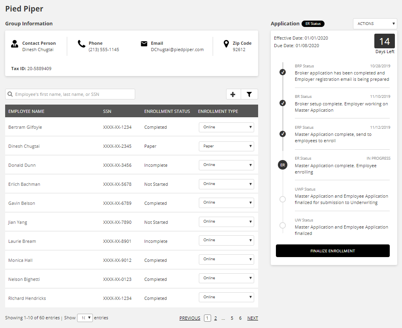Open enrollment type dropdown for Bertram Gilfoyle
Image resolution: width=402 pixels, height=328 pixels.
(226, 127)
